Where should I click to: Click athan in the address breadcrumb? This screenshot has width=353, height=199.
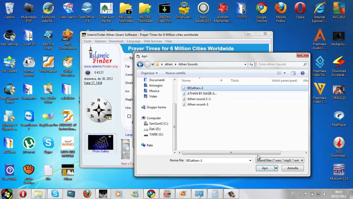point(169,64)
